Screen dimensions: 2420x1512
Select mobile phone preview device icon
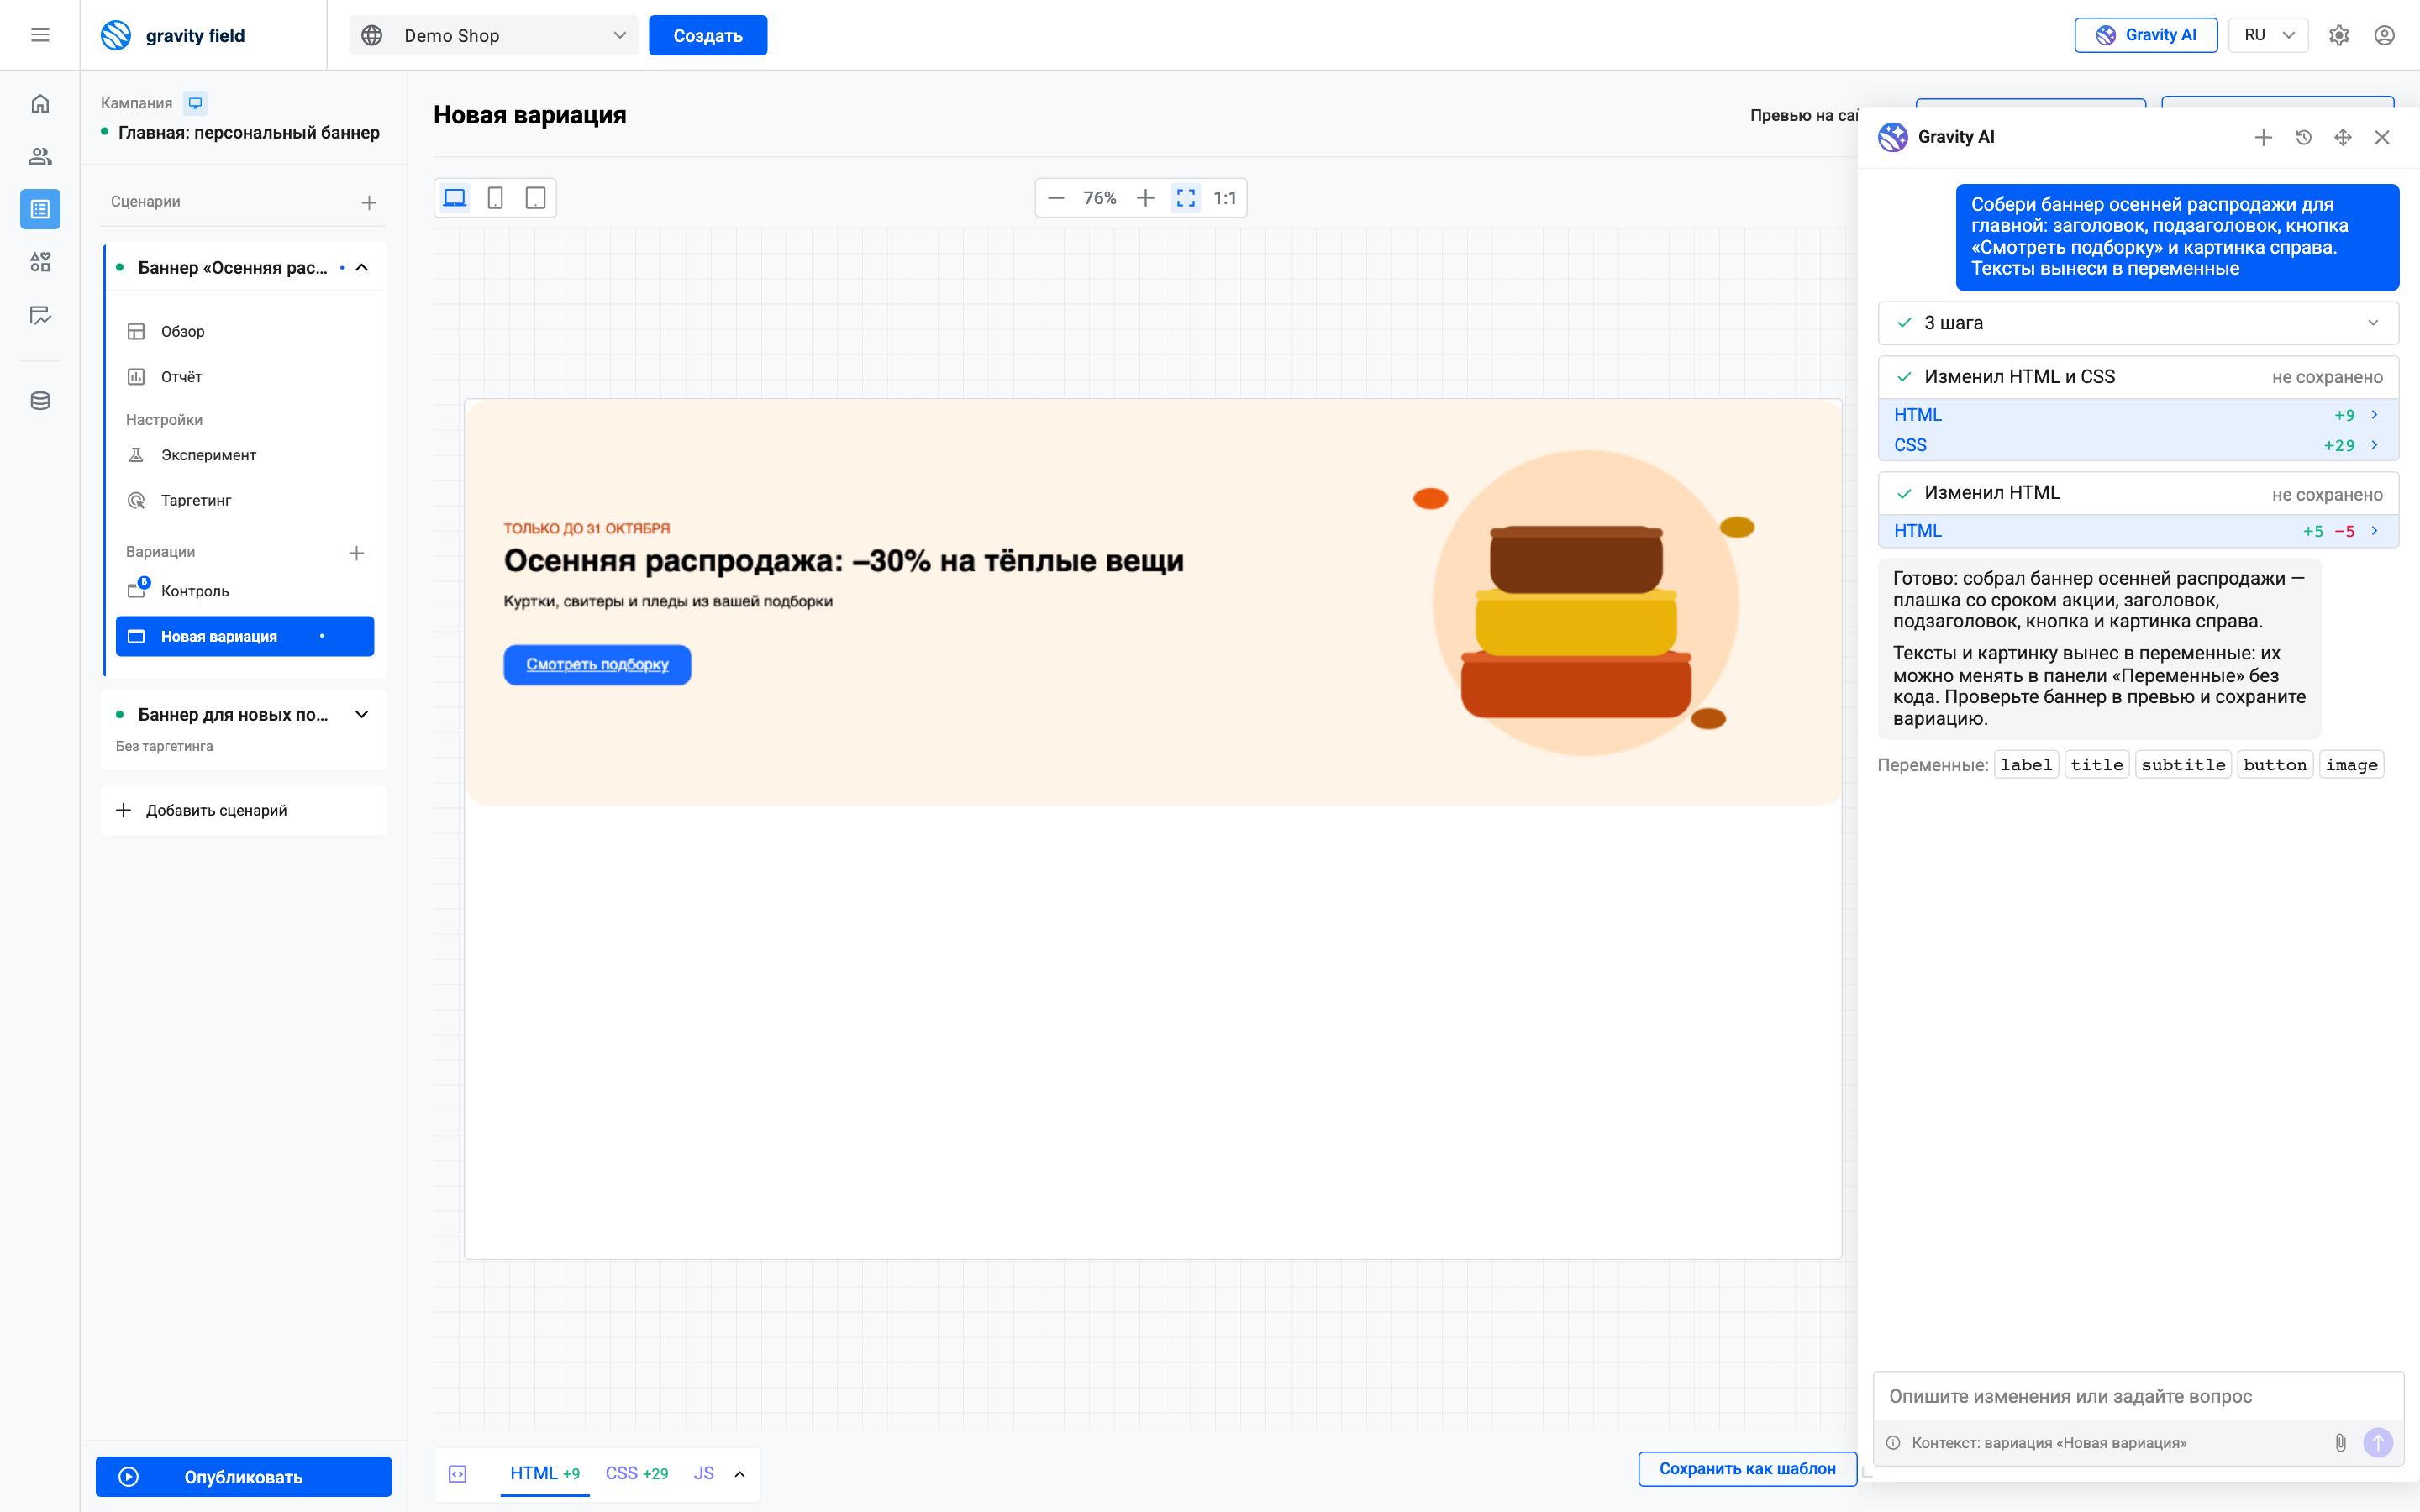coord(495,198)
